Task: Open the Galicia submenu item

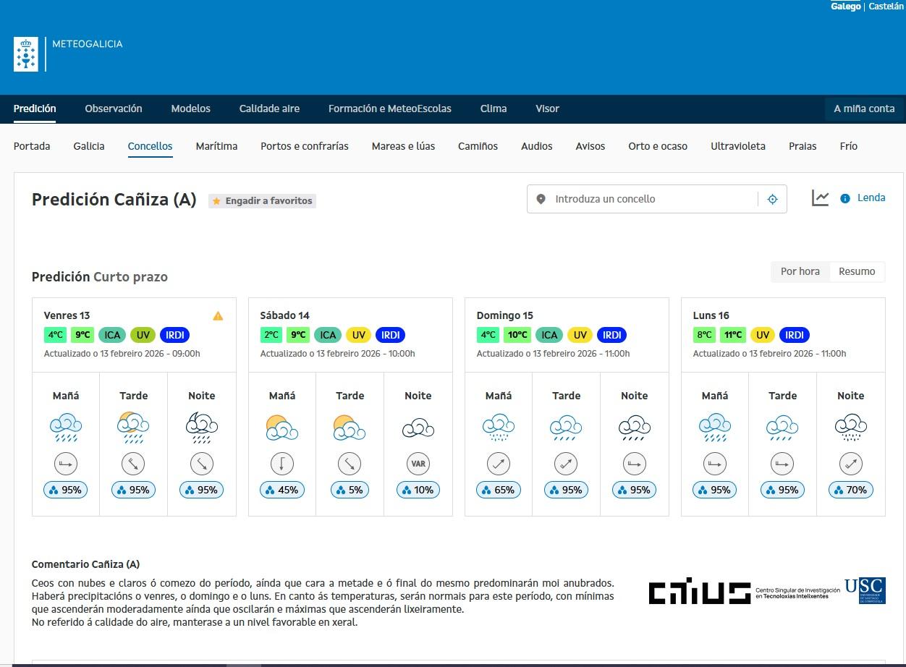Action: (x=89, y=146)
